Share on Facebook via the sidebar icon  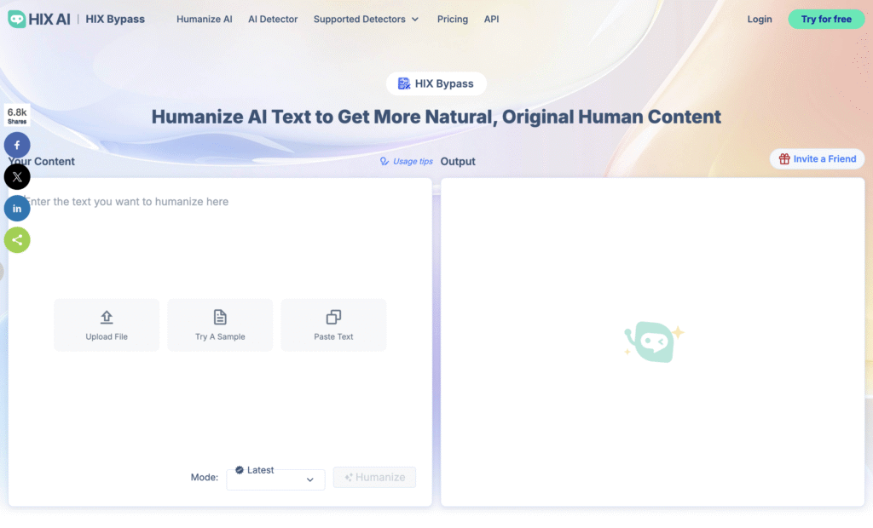(x=17, y=146)
